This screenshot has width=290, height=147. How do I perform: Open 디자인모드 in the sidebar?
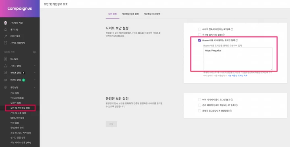pos(15,36)
